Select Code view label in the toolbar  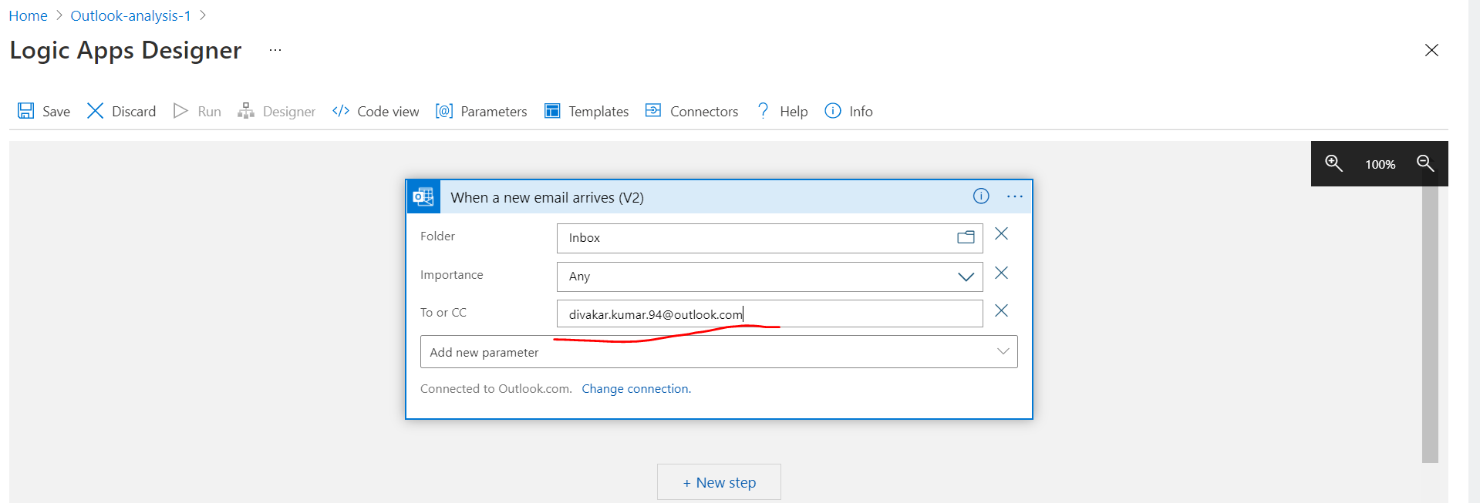388,112
